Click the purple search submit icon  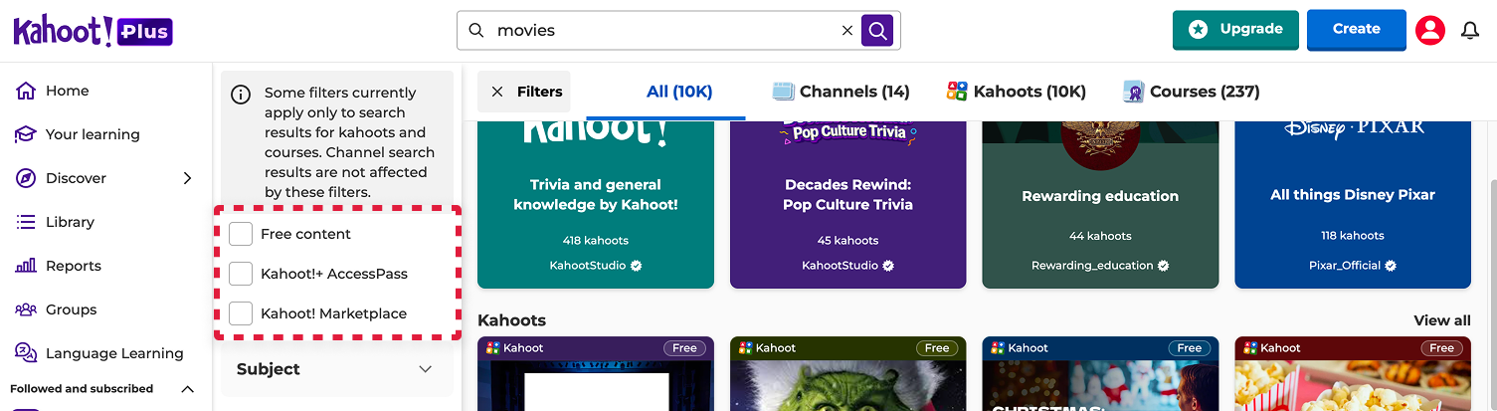pos(877,30)
